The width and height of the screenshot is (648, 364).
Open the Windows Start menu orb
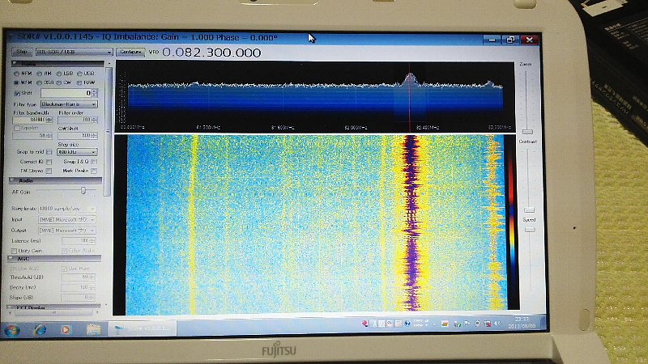click(14, 330)
